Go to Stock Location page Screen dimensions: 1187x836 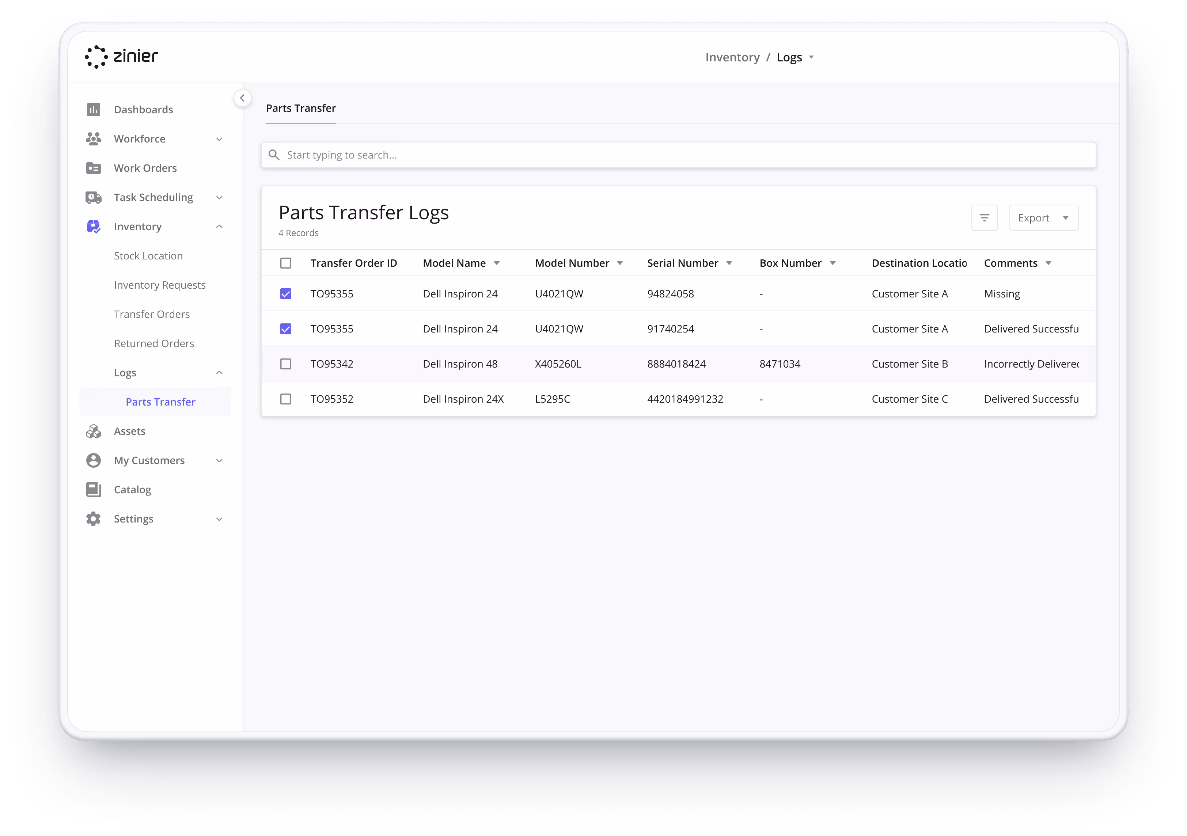pyautogui.click(x=148, y=256)
